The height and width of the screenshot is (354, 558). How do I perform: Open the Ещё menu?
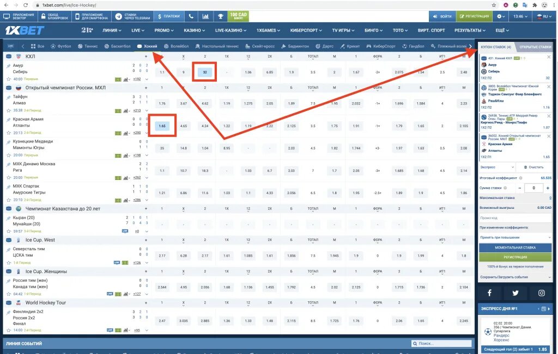(502, 30)
